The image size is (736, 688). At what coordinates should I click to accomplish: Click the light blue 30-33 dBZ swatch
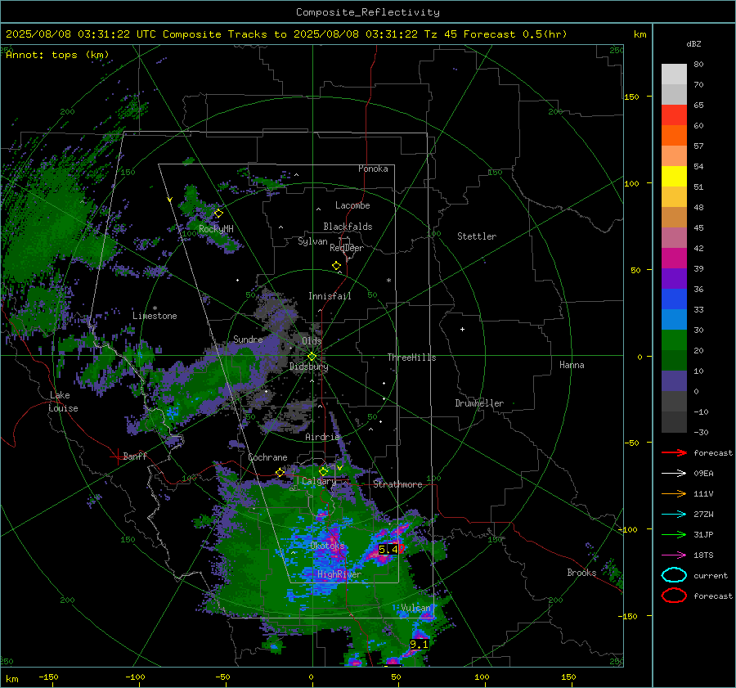[x=674, y=320]
